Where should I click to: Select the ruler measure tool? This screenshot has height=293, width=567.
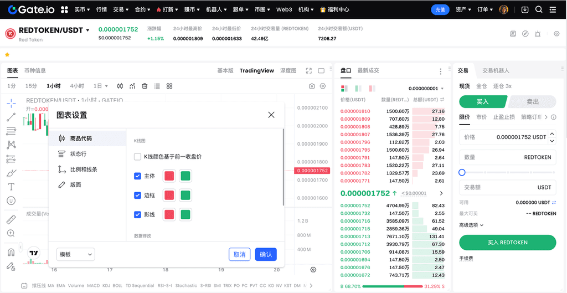[11, 219]
